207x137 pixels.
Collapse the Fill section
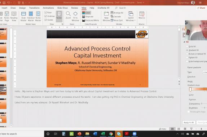(184, 42)
